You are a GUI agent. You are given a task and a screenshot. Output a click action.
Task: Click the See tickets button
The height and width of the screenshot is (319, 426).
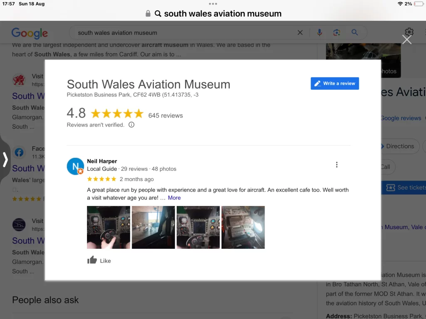(404, 187)
